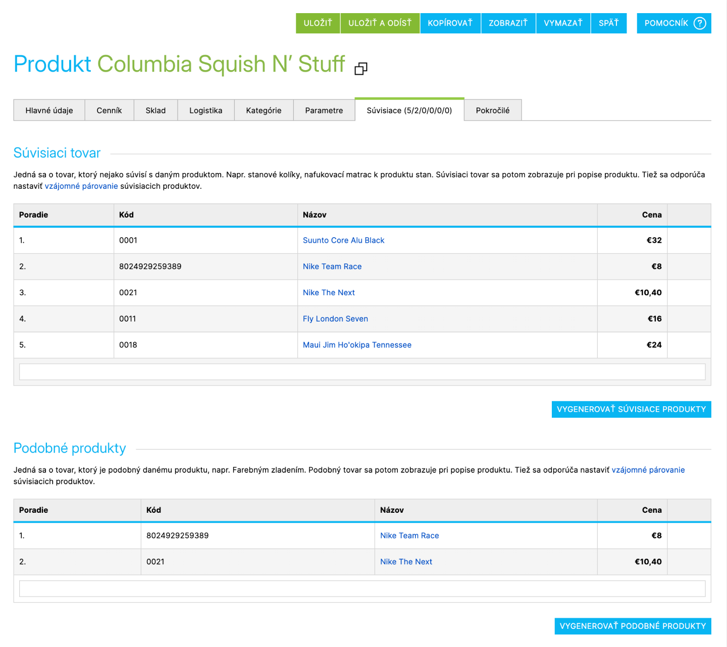Click the €10,40 price in the Podobné produkty table

(648, 562)
